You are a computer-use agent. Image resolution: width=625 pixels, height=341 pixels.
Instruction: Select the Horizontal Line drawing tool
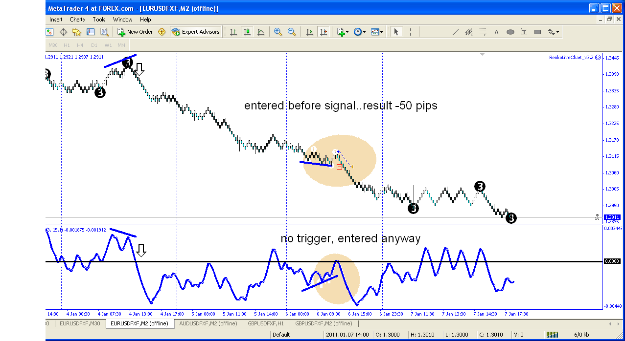(x=442, y=32)
